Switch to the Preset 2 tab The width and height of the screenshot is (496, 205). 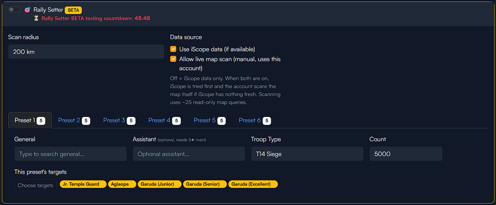click(x=74, y=120)
